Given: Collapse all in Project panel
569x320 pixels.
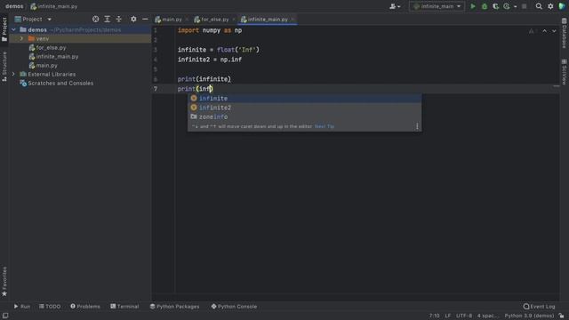Looking at the screenshot, I should click(118, 20).
